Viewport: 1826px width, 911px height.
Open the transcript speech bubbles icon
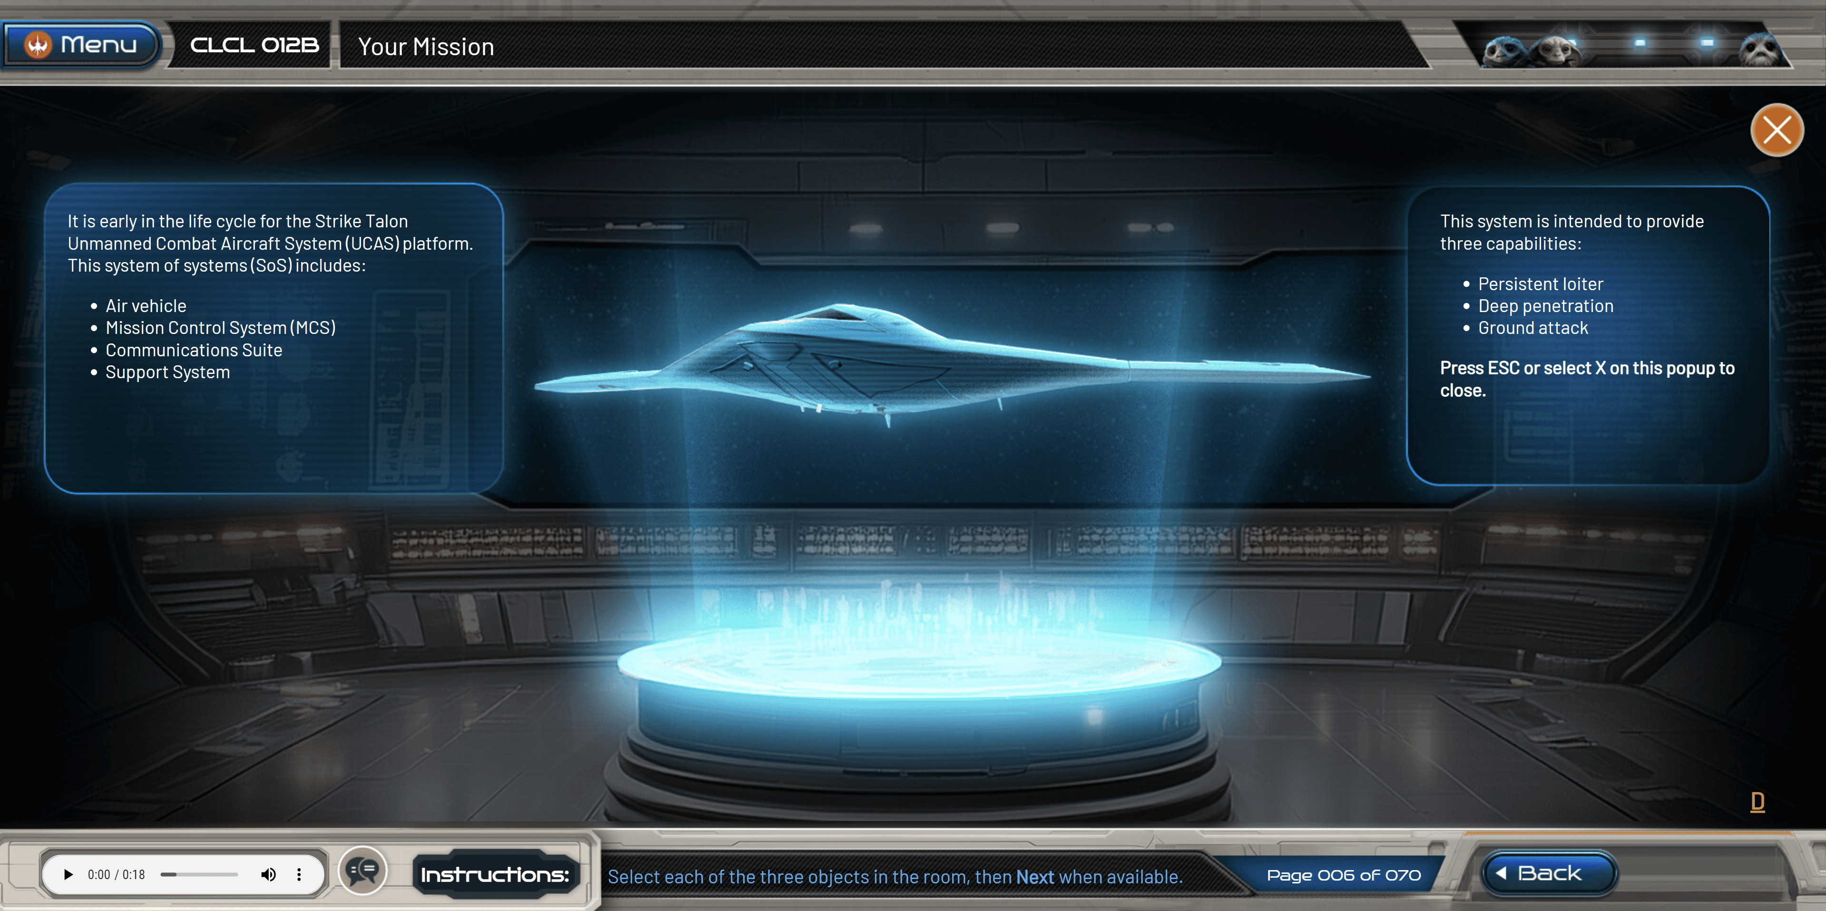(x=362, y=871)
